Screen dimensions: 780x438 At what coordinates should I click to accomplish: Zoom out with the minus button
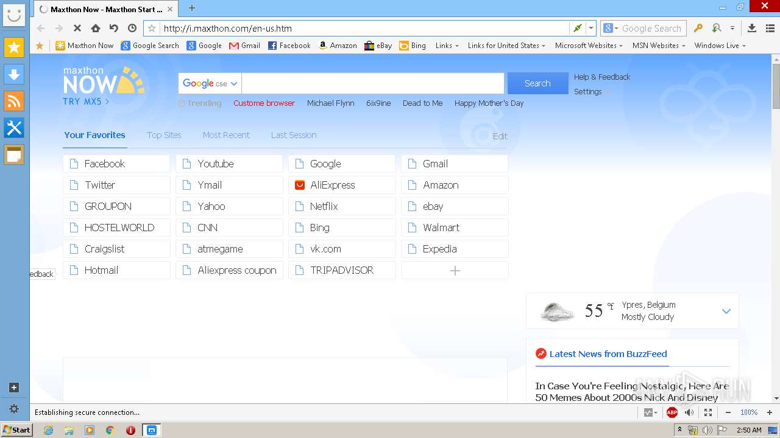pyautogui.click(x=728, y=412)
